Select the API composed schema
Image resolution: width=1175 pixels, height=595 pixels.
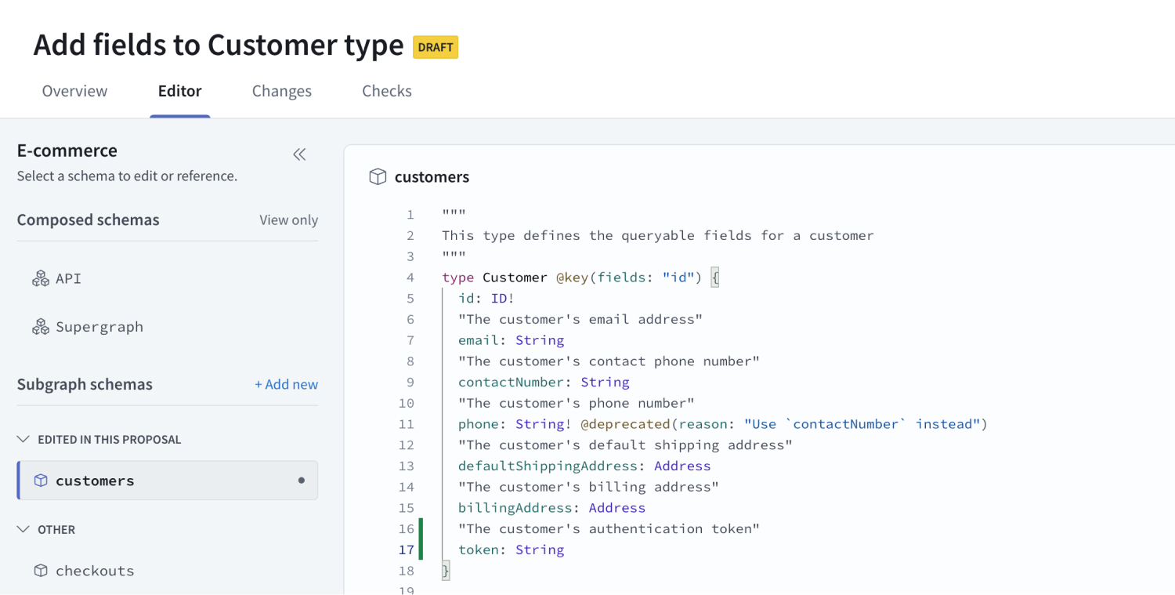pyautogui.click(x=68, y=278)
